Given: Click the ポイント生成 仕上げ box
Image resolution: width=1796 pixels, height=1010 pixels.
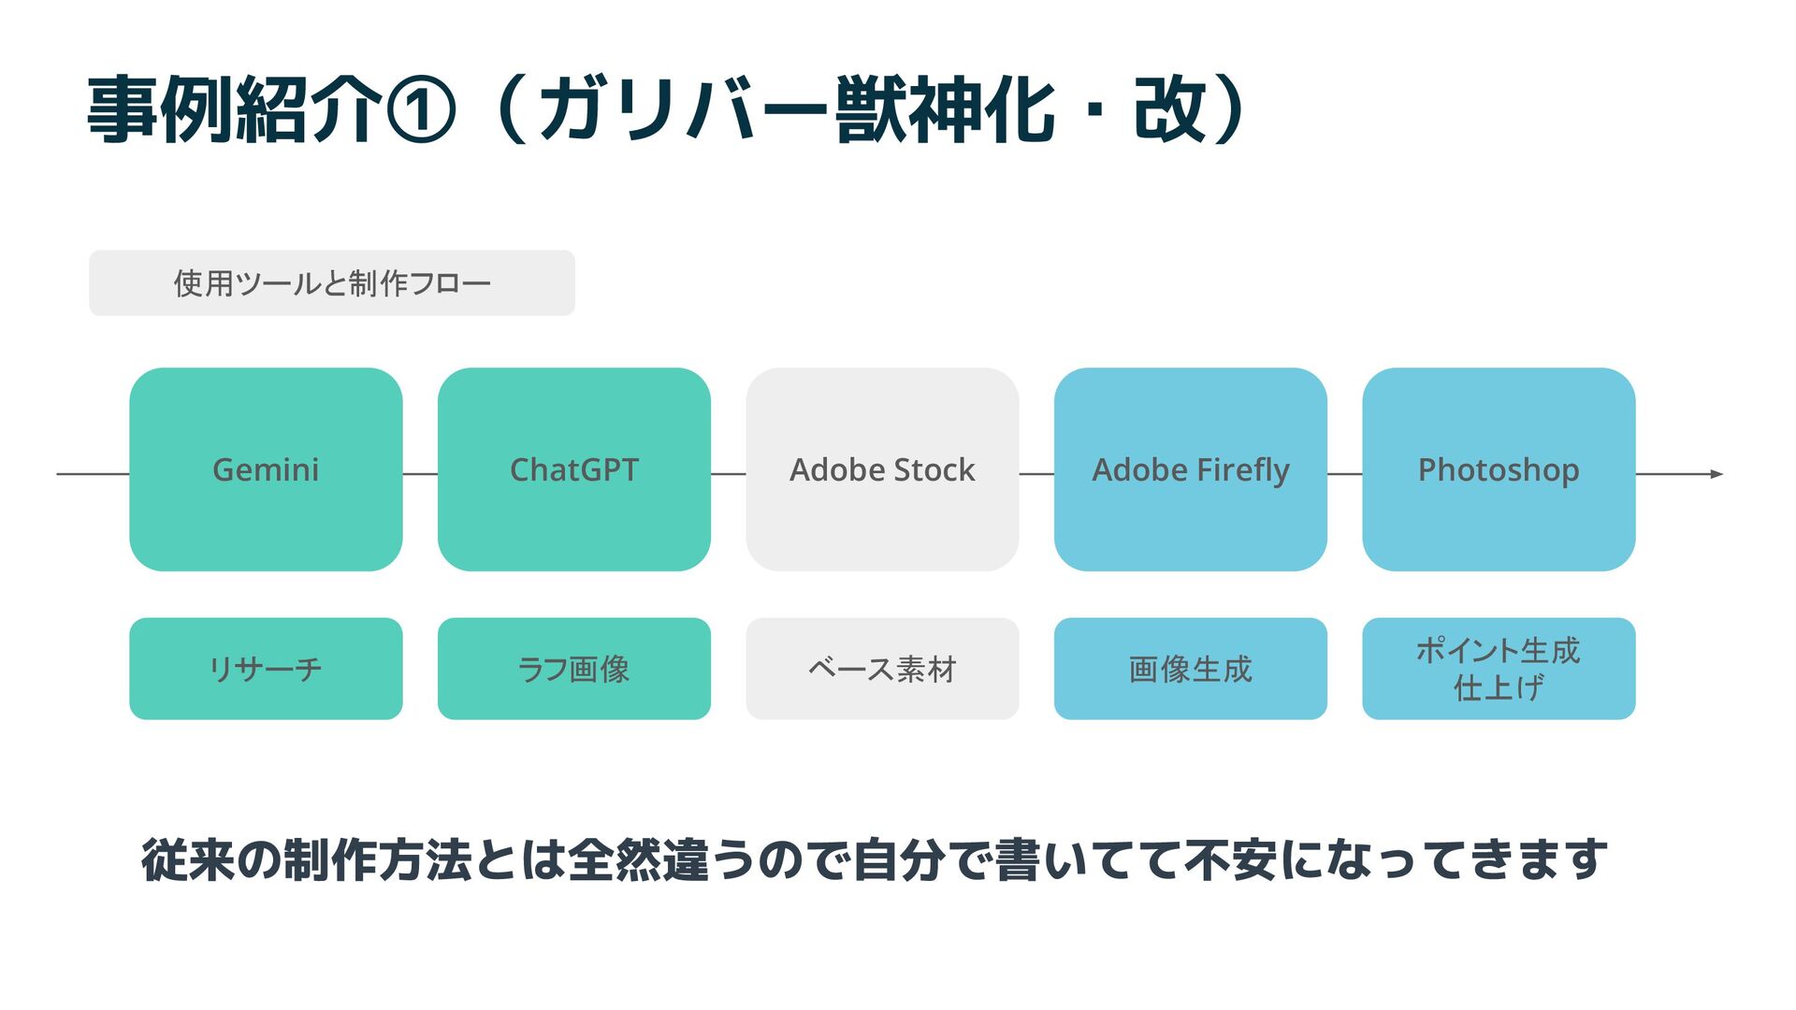Looking at the screenshot, I should click(1499, 669).
